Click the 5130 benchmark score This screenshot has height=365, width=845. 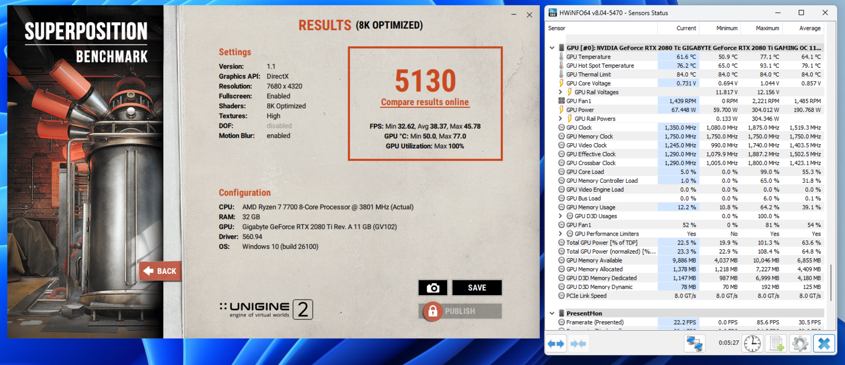(x=425, y=81)
